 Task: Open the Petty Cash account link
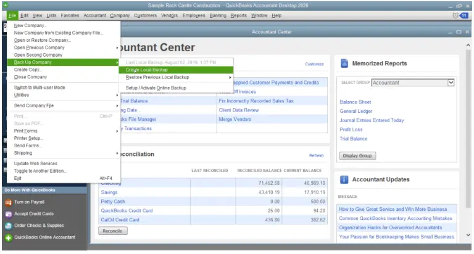click(113, 202)
